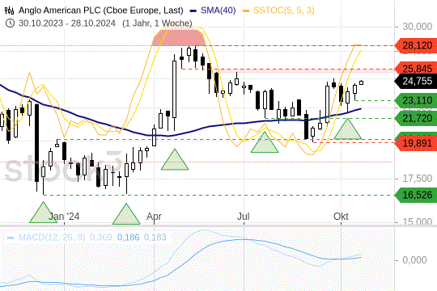Click the 'MACD(12, 26, 9)' indicator label
This screenshot has height=291, width=437.
[52, 238]
